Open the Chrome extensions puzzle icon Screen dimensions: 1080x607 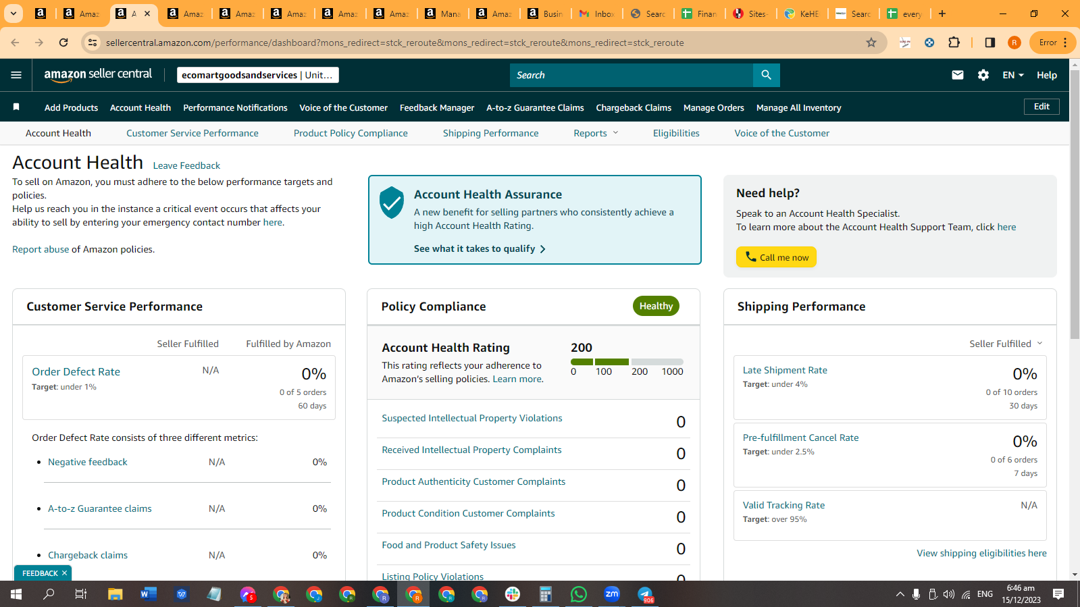click(x=954, y=43)
